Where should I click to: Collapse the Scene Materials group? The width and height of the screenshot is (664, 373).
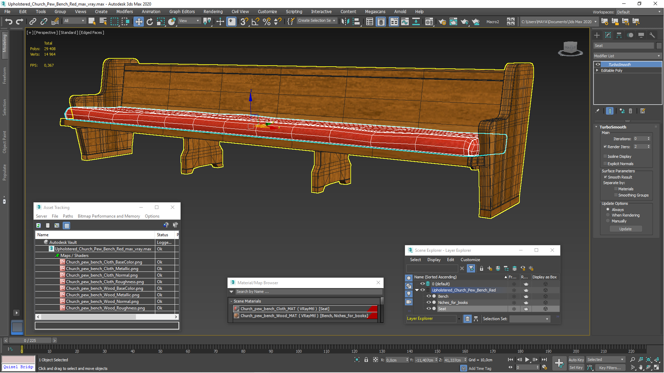click(231, 302)
